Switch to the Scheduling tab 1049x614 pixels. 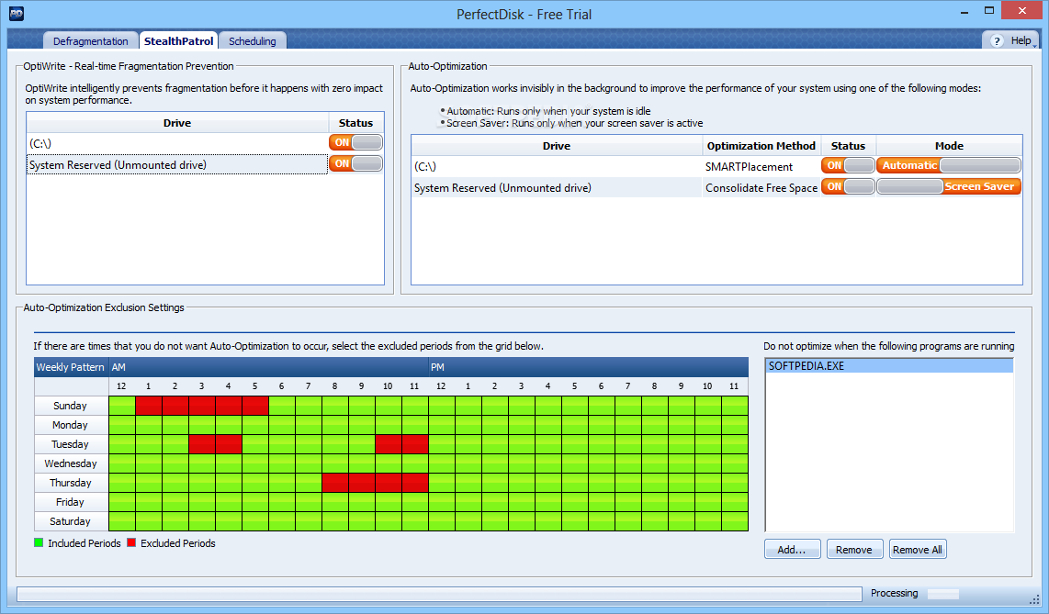point(253,40)
